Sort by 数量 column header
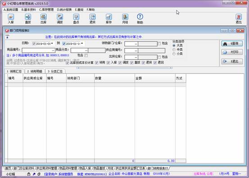 [x=114, y=78]
